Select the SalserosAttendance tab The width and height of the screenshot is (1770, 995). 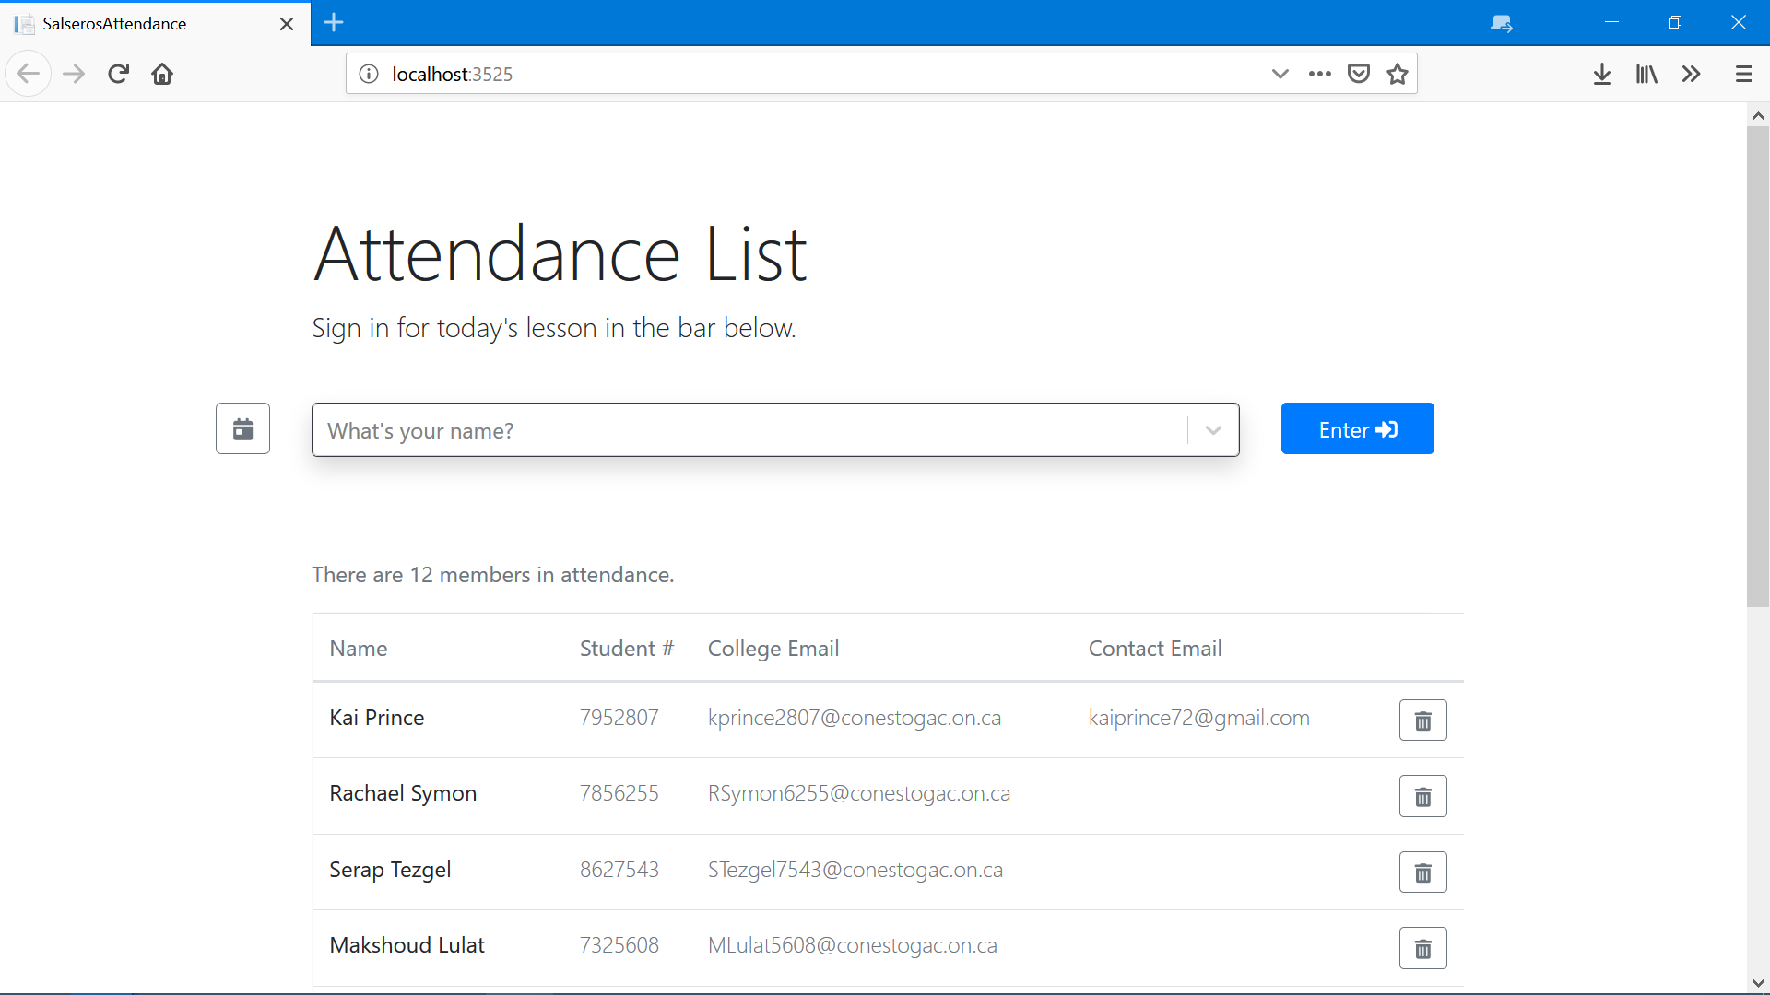coord(155,23)
